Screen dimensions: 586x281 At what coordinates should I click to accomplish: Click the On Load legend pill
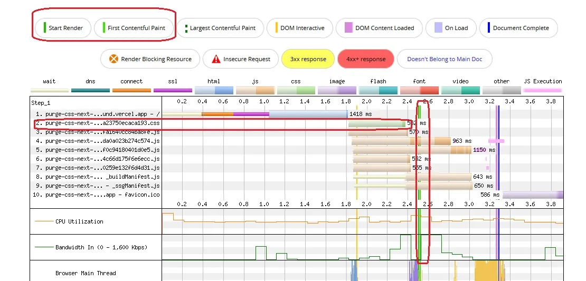coord(451,28)
